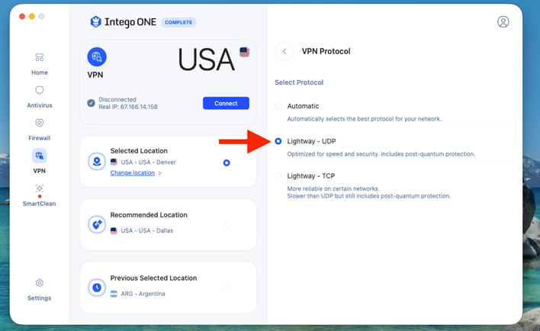Click the red close window button
This screenshot has width=540, height=331.
(x=22, y=16)
